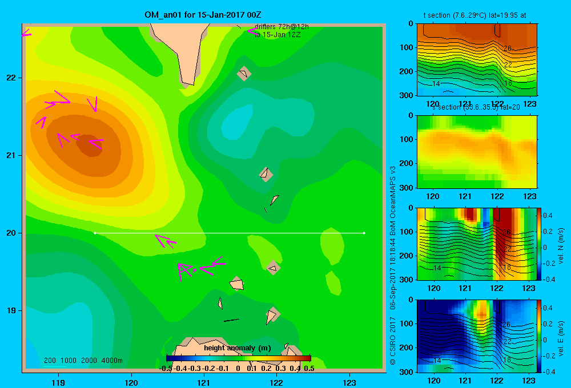Click longitude label 121 under main map
This screenshot has width=571, height=388.
204,382
